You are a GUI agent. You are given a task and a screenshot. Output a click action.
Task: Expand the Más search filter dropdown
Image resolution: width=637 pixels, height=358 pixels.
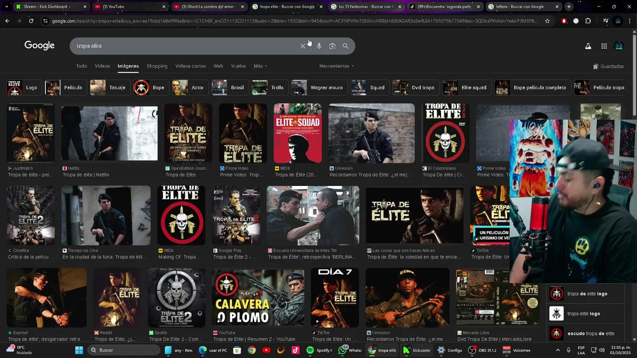tap(260, 66)
